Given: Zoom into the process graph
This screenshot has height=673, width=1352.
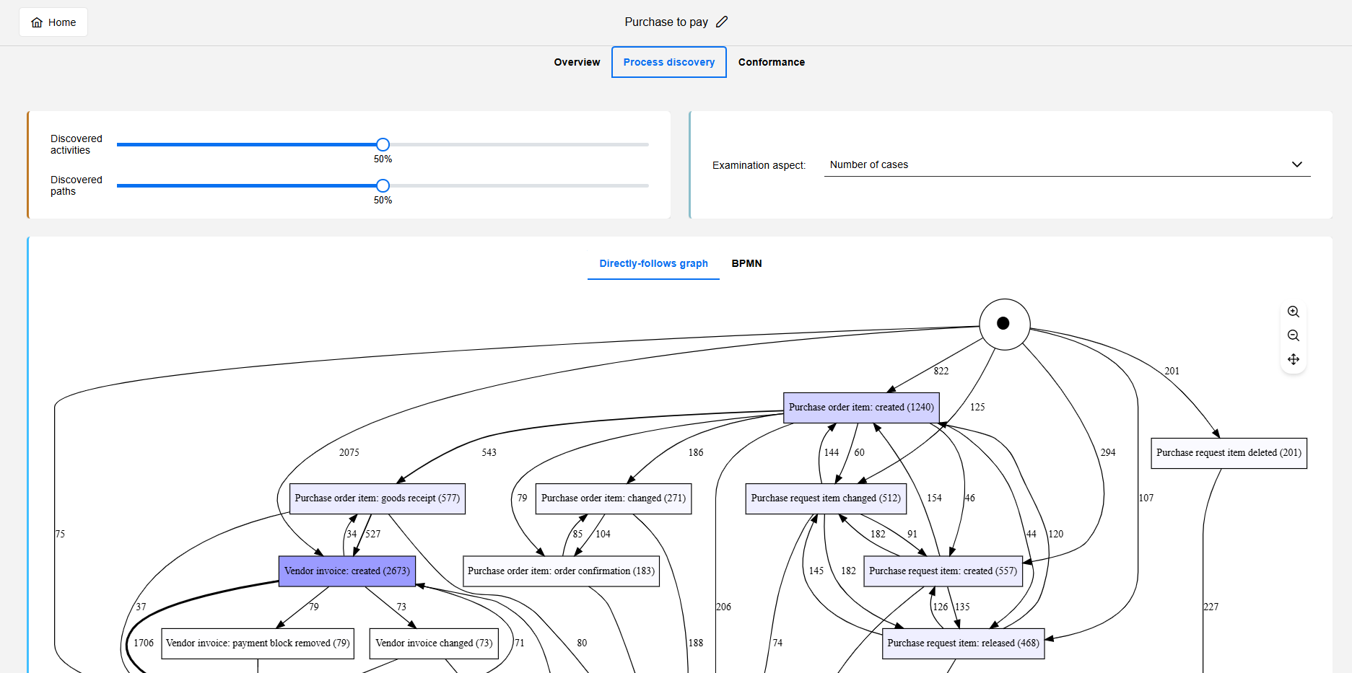Looking at the screenshot, I should [x=1293, y=312].
